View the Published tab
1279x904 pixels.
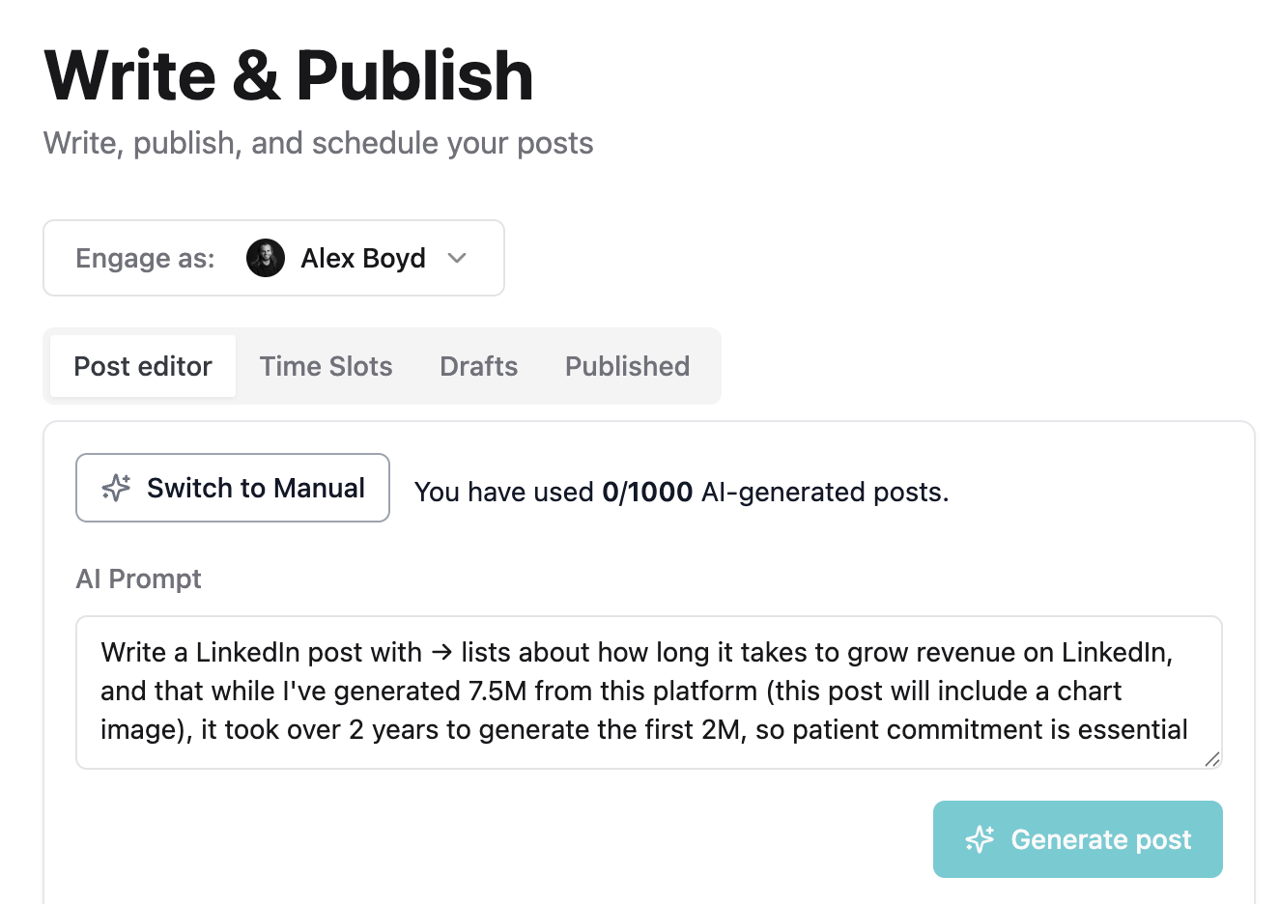coord(628,366)
